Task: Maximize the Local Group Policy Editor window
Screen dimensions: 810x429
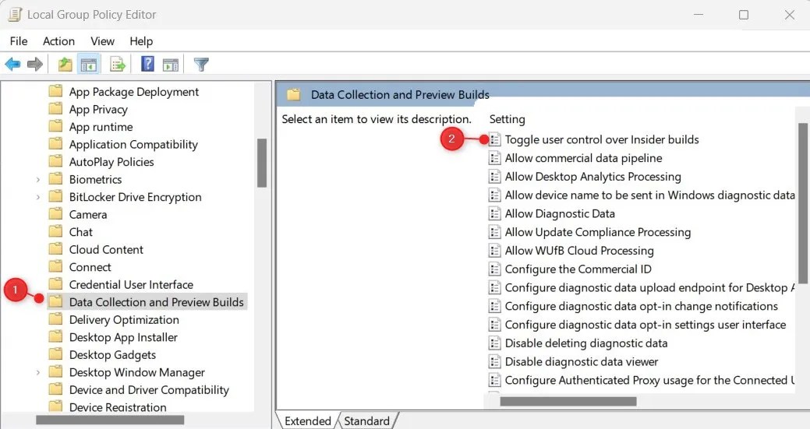Action: point(744,15)
